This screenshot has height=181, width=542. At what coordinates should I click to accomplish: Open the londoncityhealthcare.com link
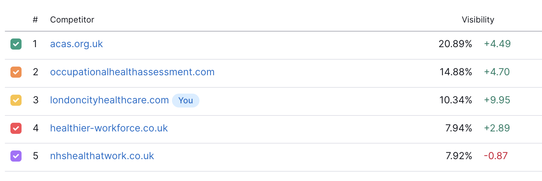109,100
